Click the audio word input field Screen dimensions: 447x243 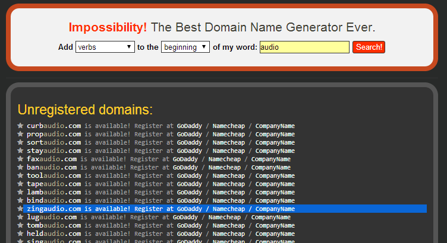(304, 47)
